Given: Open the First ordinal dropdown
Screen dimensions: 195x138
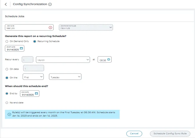Looking at the screenshot, I should point(33,77).
